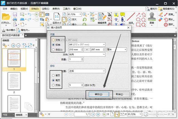Expand thumbnail panel more-options chevron
This screenshot has height=119, width=178.
(x=33, y=45)
